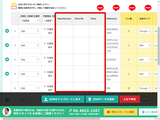Enable 代替部品可 checkbox for row 2
This screenshot has height=120, width=160.
tap(45, 43)
